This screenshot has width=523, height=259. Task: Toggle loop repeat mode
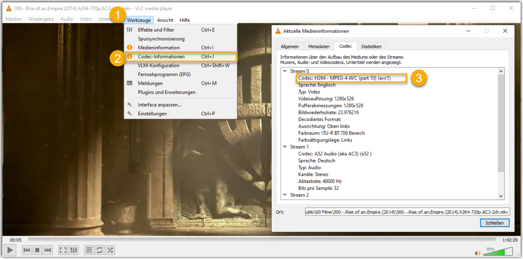pos(100,250)
